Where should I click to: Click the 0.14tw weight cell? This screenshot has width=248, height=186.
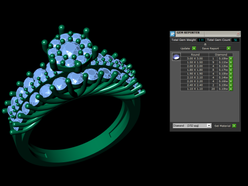coord(223,78)
